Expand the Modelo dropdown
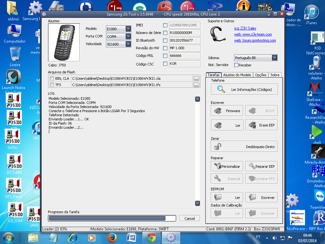The width and height of the screenshot is (325, 244). tap(128, 29)
